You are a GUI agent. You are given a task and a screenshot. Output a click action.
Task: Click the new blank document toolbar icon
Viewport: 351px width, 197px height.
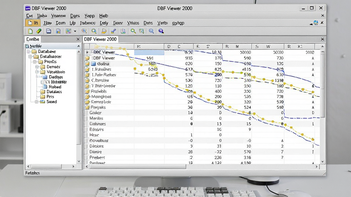point(30,31)
